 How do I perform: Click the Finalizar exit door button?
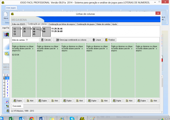tap(110, 40)
